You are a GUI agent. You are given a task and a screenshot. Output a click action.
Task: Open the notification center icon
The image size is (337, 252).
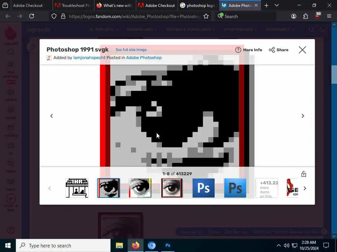pyautogui.click(x=326, y=245)
